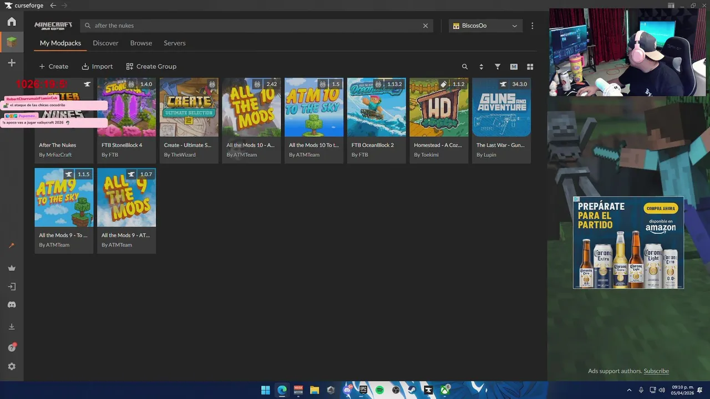Open The Last War Guns and Adventure thumbnail
The image size is (710, 399).
501,107
